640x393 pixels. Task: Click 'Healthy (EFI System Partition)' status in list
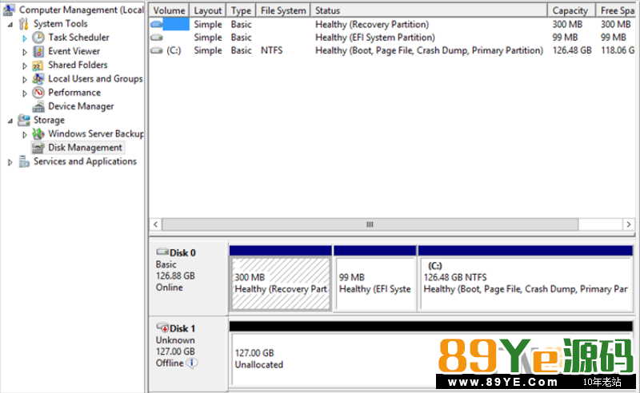374,38
